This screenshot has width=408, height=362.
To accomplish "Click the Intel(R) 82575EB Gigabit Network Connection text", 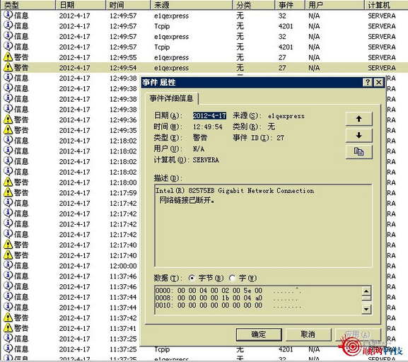I will pos(235,191).
